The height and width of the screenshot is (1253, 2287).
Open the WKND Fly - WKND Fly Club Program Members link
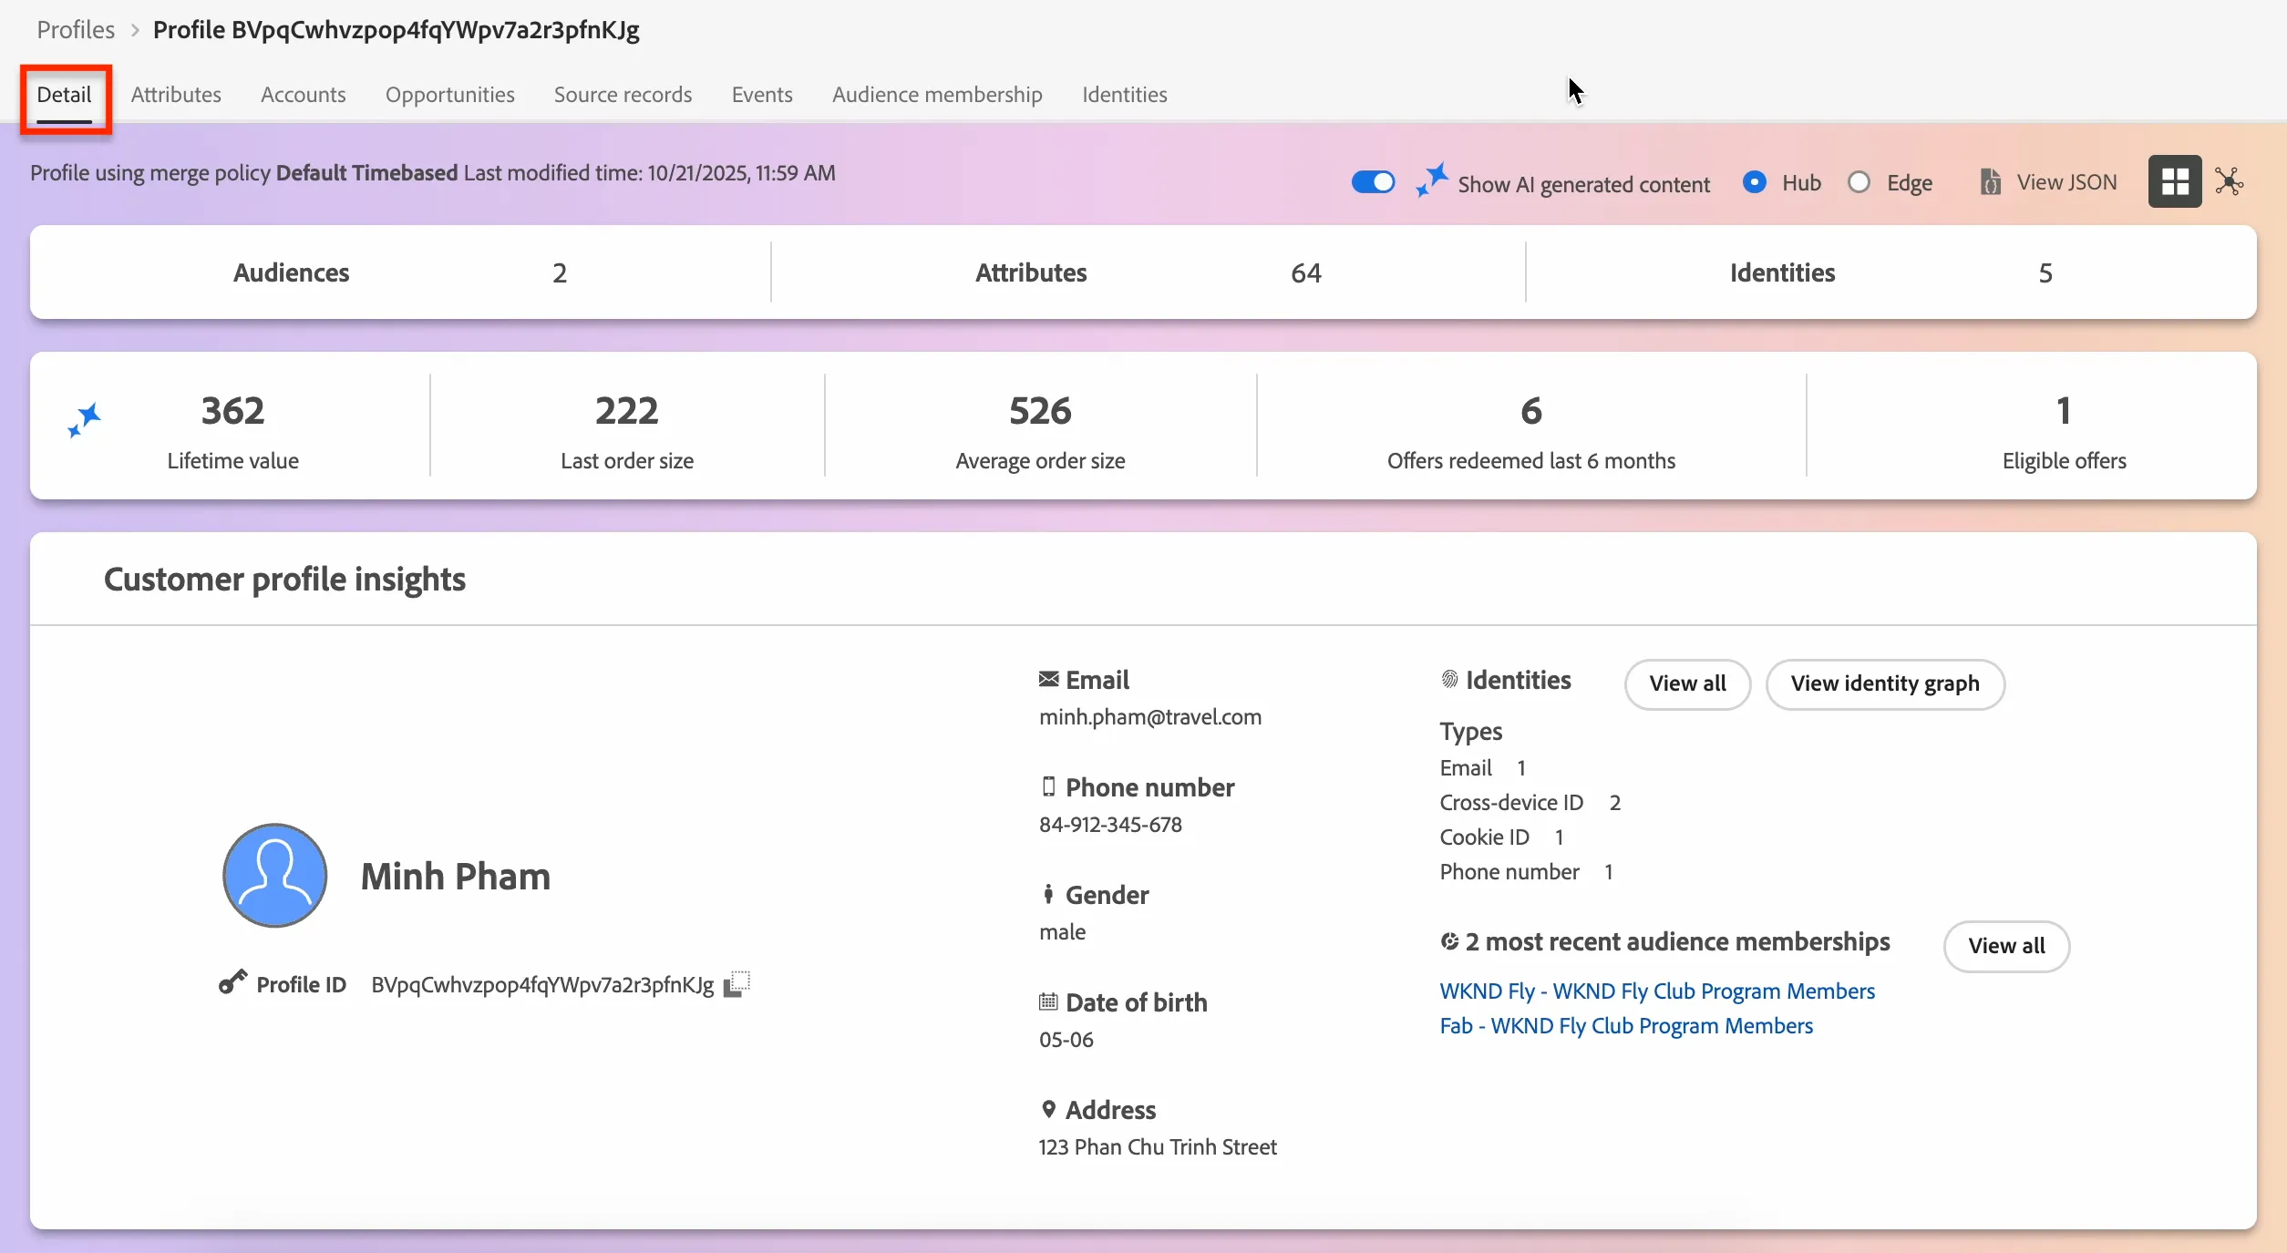1657,991
